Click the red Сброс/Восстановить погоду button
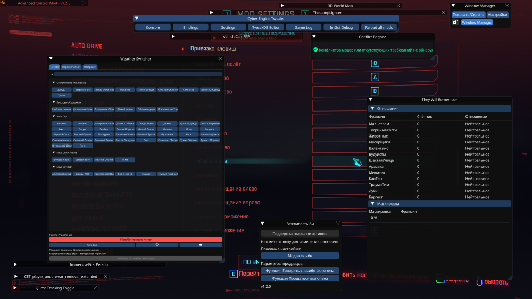 point(136,240)
